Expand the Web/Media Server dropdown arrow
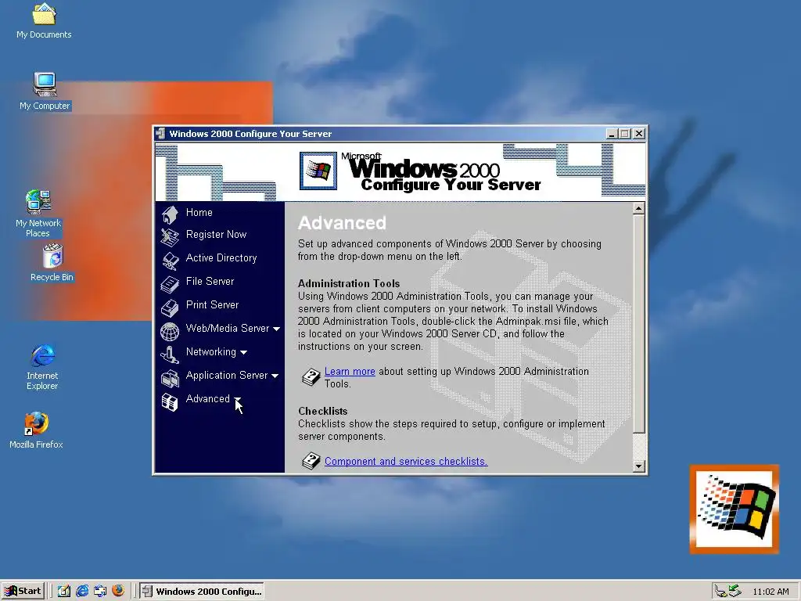The height and width of the screenshot is (601, 801). pos(276,329)
